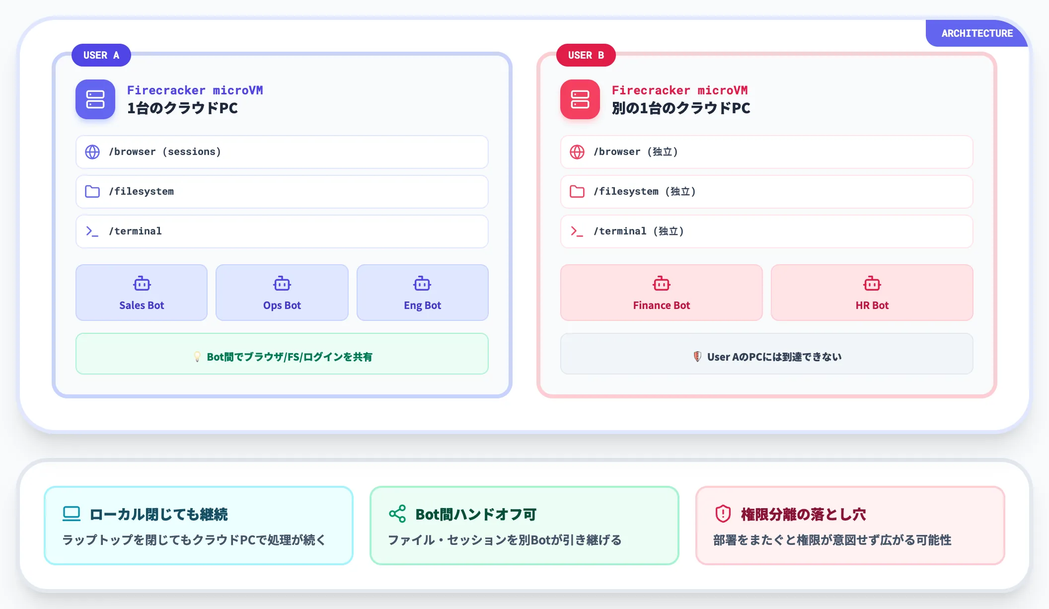Click the 権限分離の落とし穴 heading
The image size is (1049, 609).
[803, 515]
